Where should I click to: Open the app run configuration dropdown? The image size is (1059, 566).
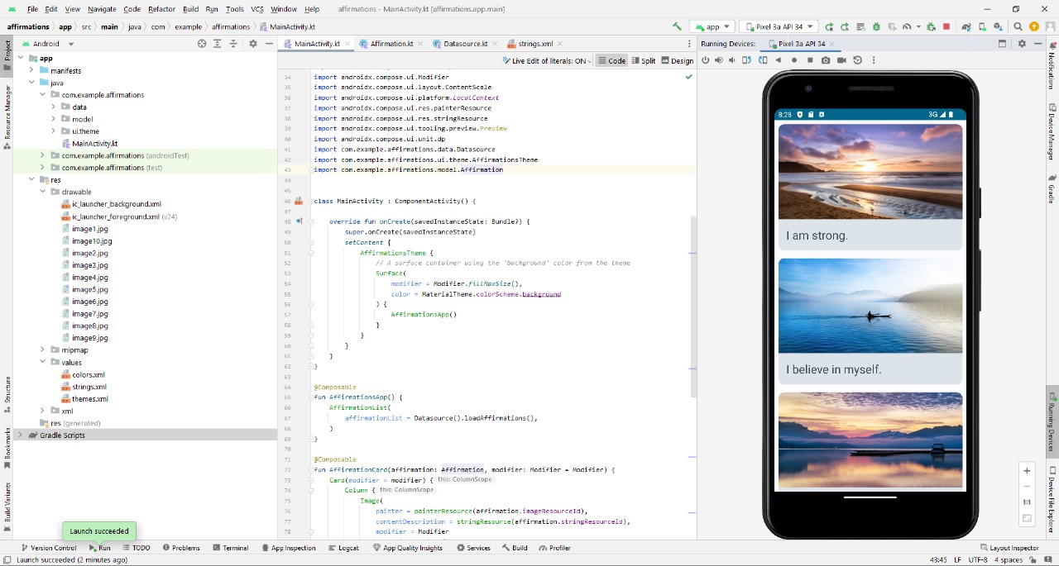[x=711, y=26]
